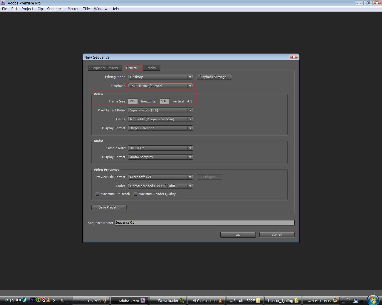The width and height of the screenshot is (382, 305).
Task: Open the interior_lighting taskbar button
Action: coord(283,301)
